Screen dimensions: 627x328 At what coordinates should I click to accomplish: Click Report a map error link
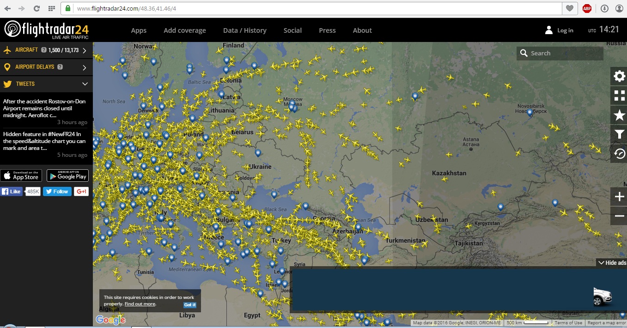click(606, 323)
